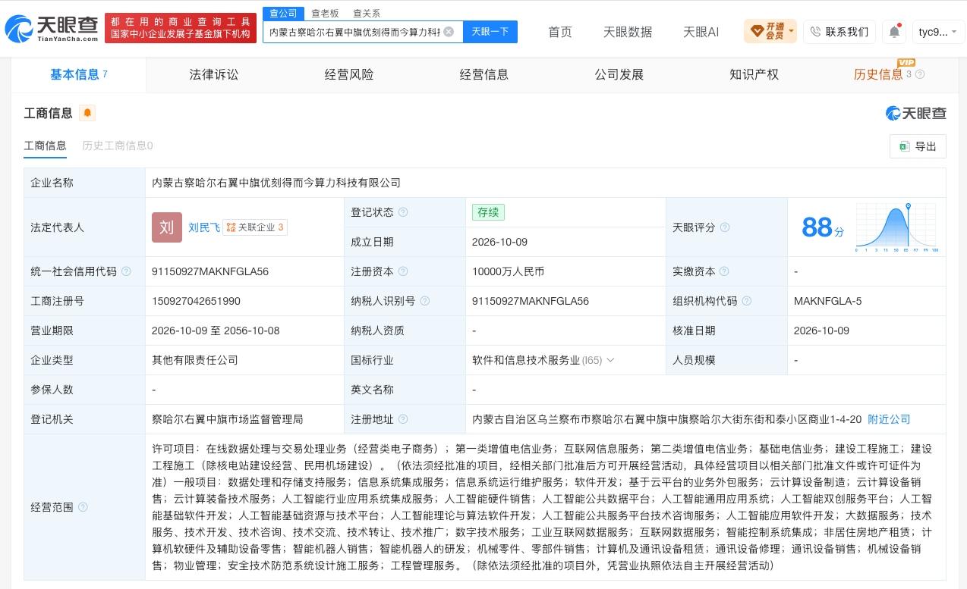The width and height of the screenshot is (967, 589).
Task: Click the phone icon in 联系我们
Action: (815, 32)
